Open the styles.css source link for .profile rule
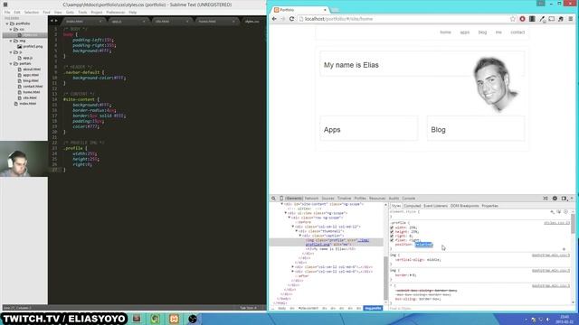The width and height of the screenshot is (579, 325). pos(556,223)
